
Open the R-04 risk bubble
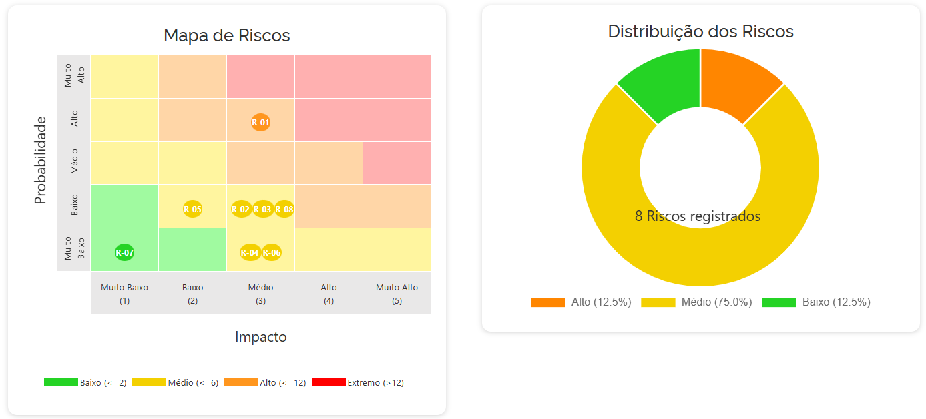[x=250, y=253]
